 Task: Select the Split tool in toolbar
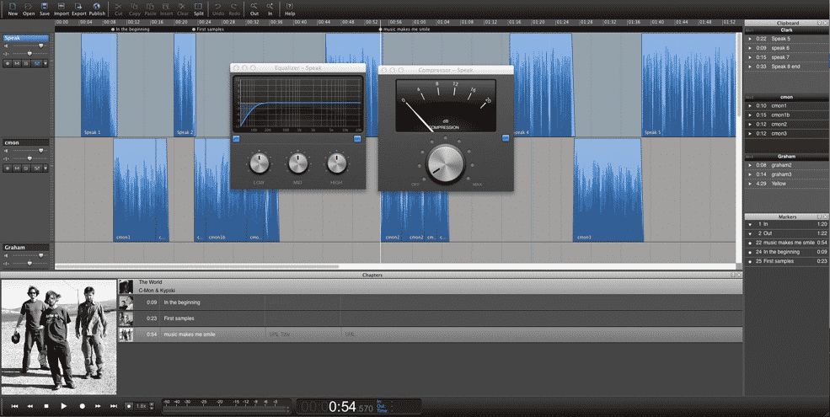pyautogui.click(x=198, y=8)
